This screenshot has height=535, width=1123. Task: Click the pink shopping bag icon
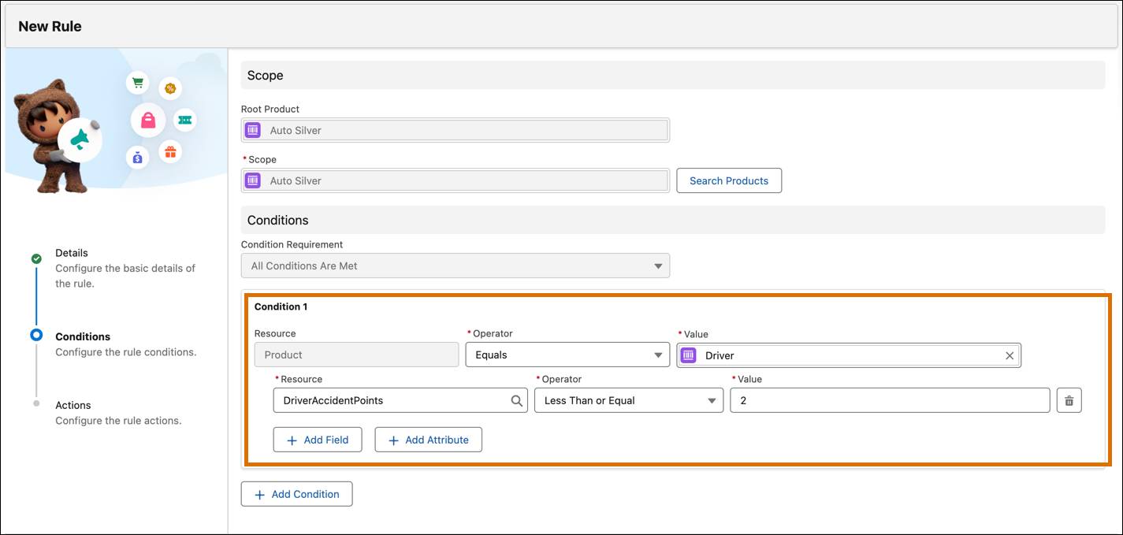[x=148, y=120]
